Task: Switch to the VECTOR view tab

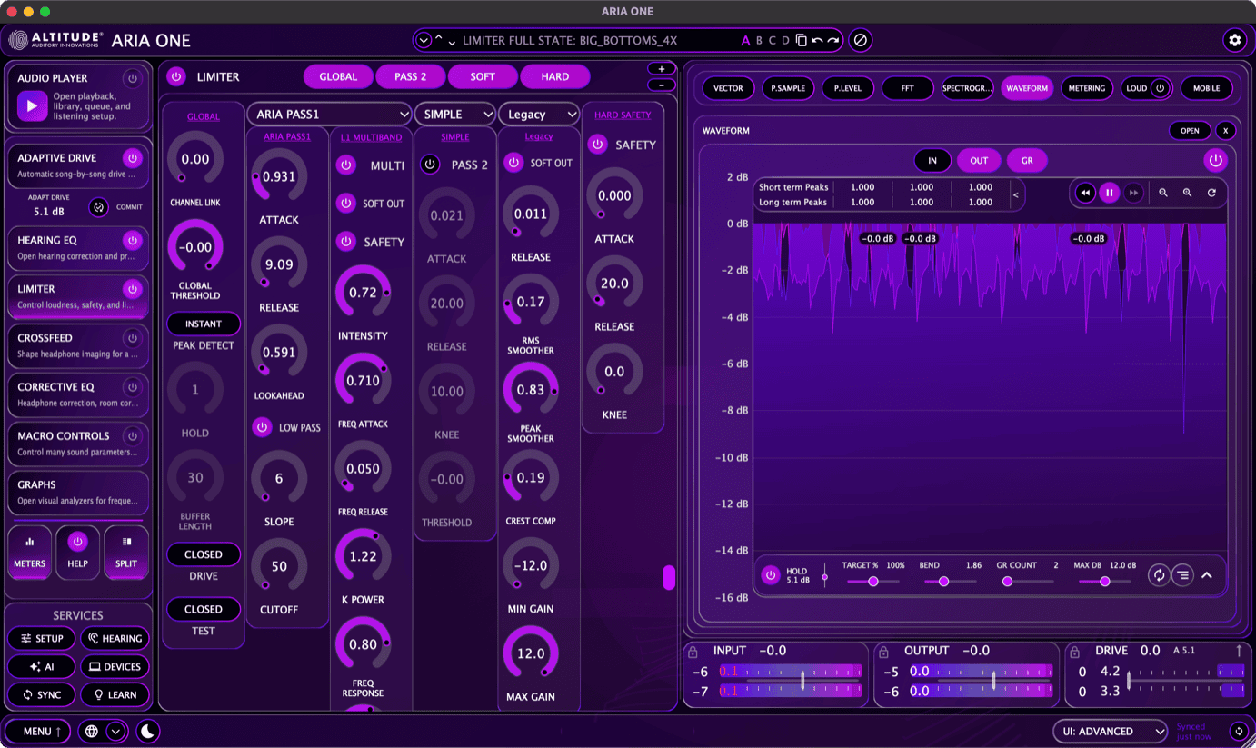Action: click(728, 88)
